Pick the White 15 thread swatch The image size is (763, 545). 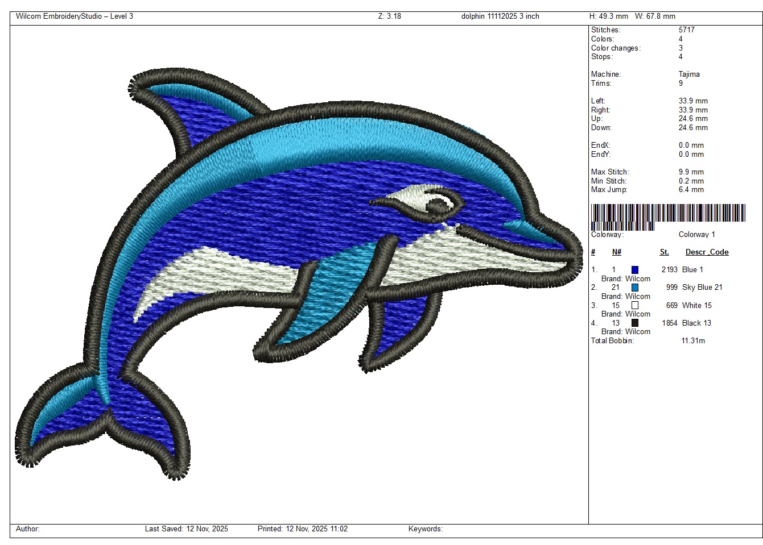pos(634,305)
